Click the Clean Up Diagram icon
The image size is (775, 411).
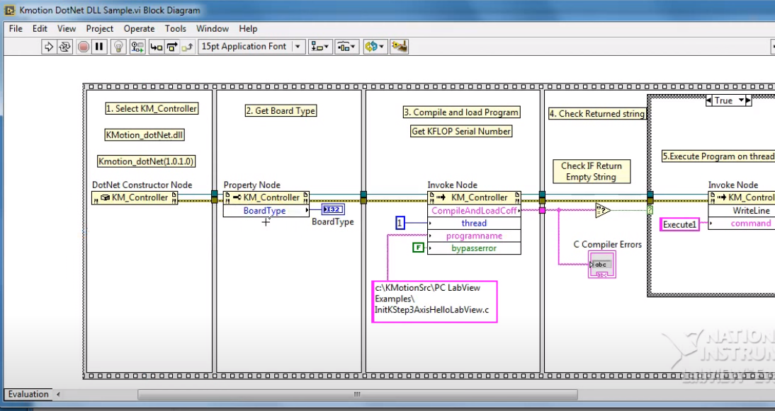400,47
